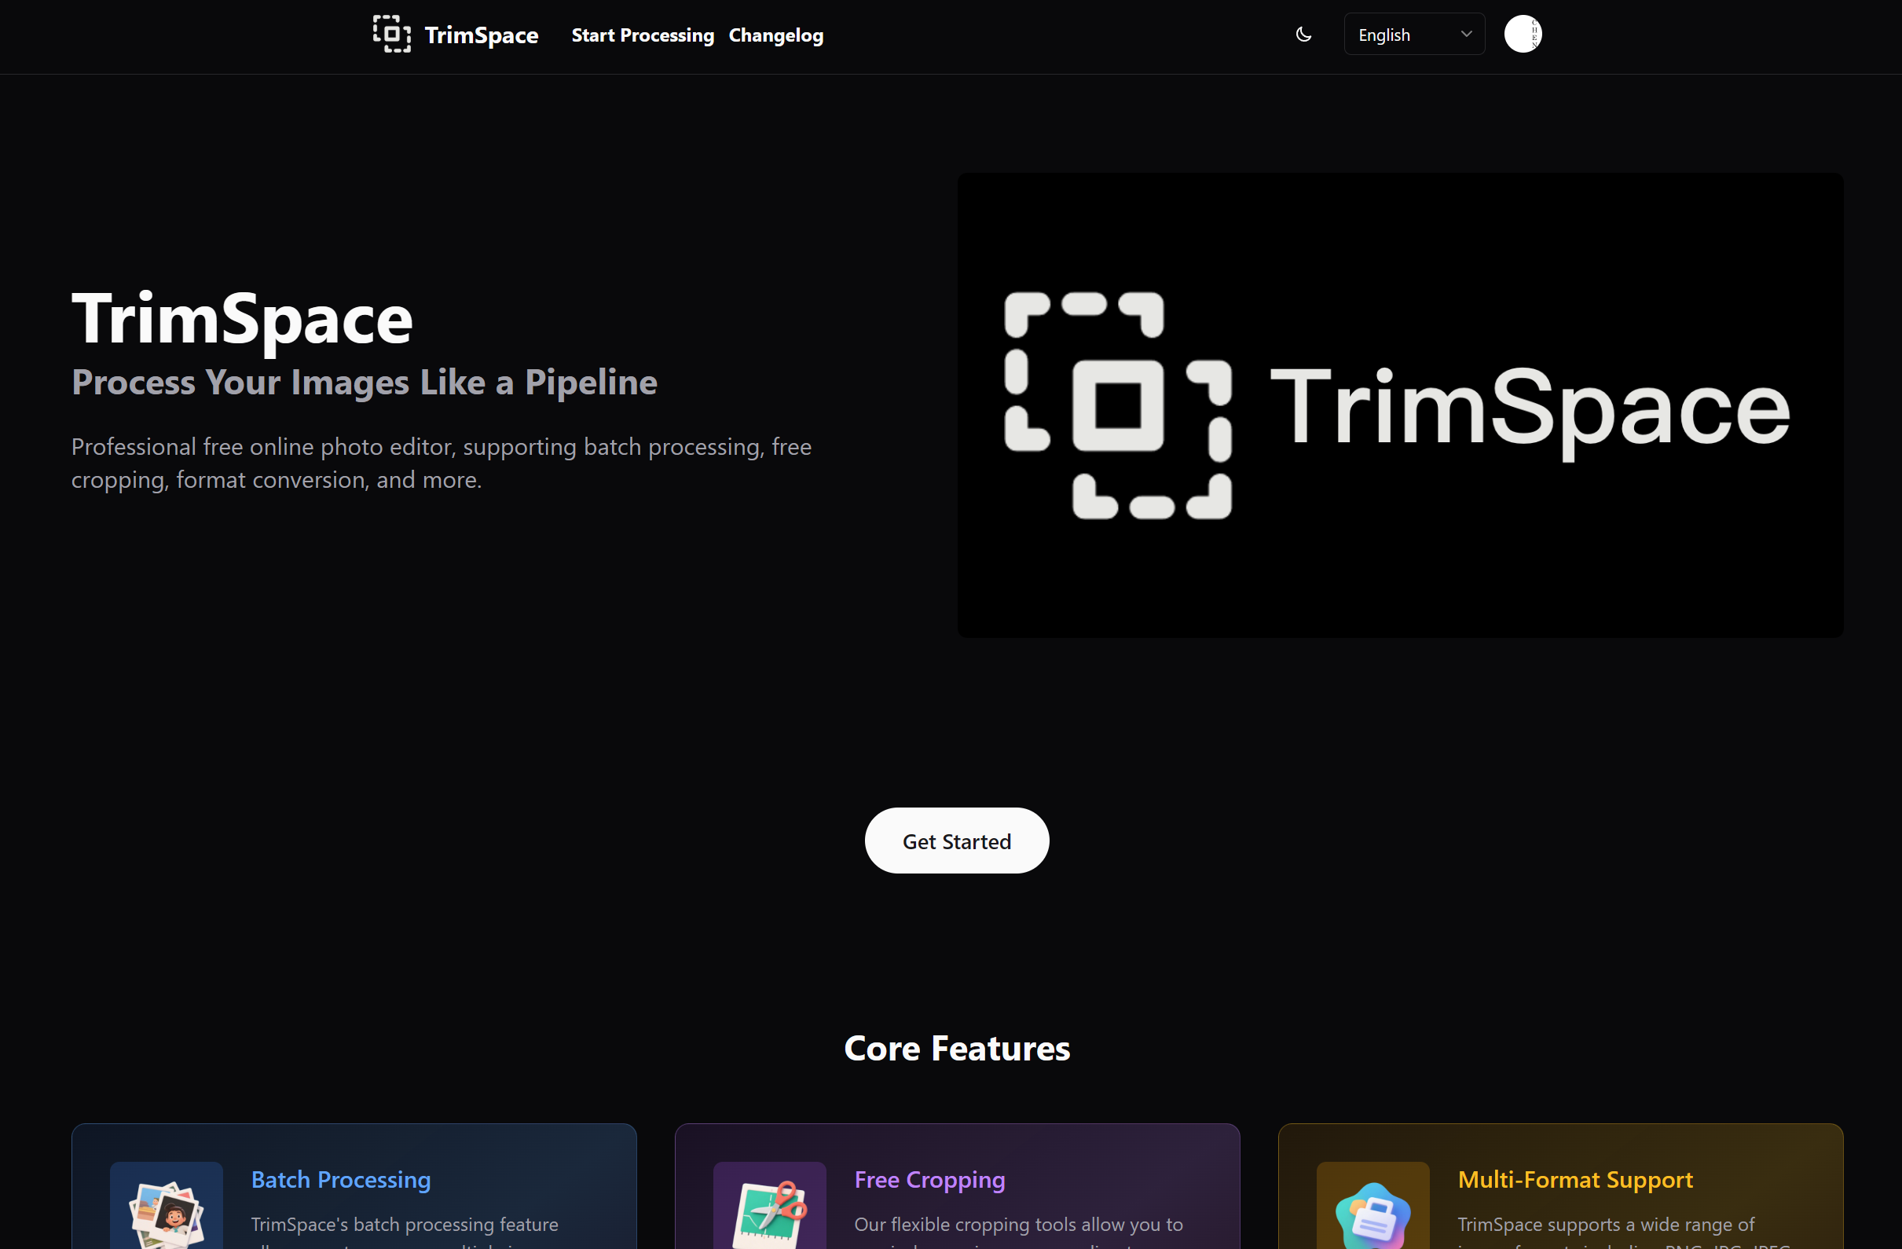The image size is (1902, 1249).
Task: Click the TrimSpace crop-frame logo in the navbar
Action: pos(391,35)
